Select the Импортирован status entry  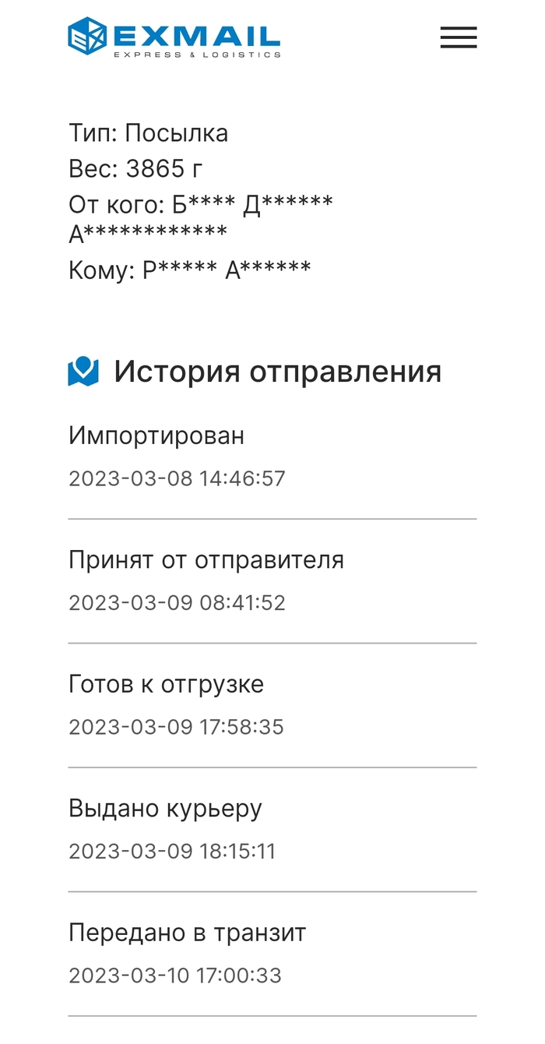pyautogui.click(x=156, y=436)
